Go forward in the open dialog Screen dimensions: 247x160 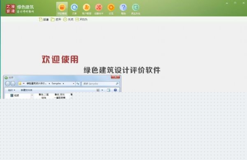click(x=13, y=83)
